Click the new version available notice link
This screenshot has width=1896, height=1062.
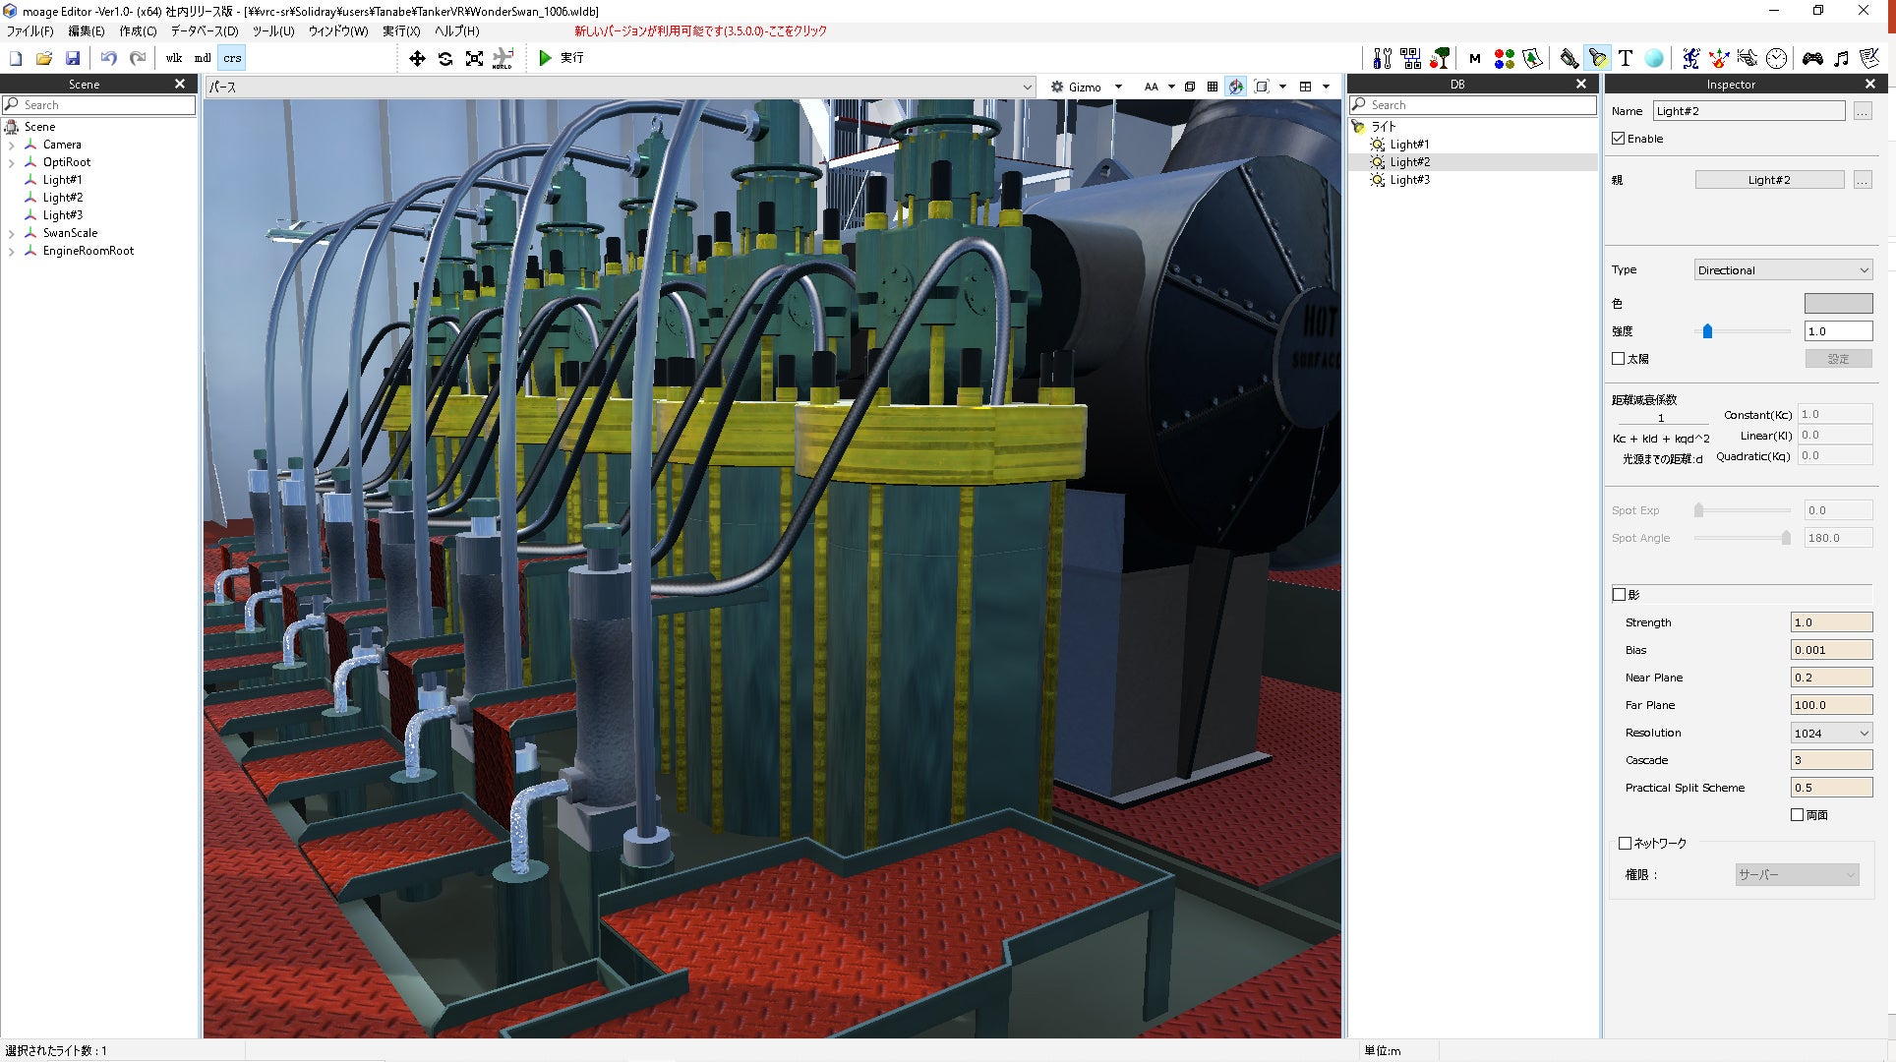pos(700,31)
